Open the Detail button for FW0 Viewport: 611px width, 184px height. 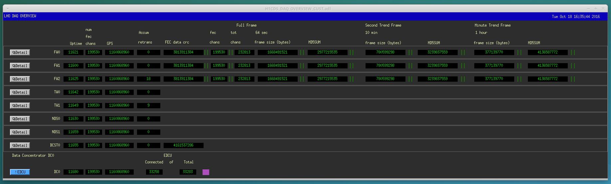pyautogui.click(x=20, y=52)
